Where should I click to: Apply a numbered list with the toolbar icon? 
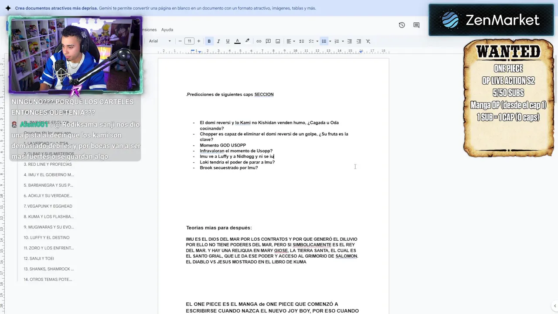point(337,41)
